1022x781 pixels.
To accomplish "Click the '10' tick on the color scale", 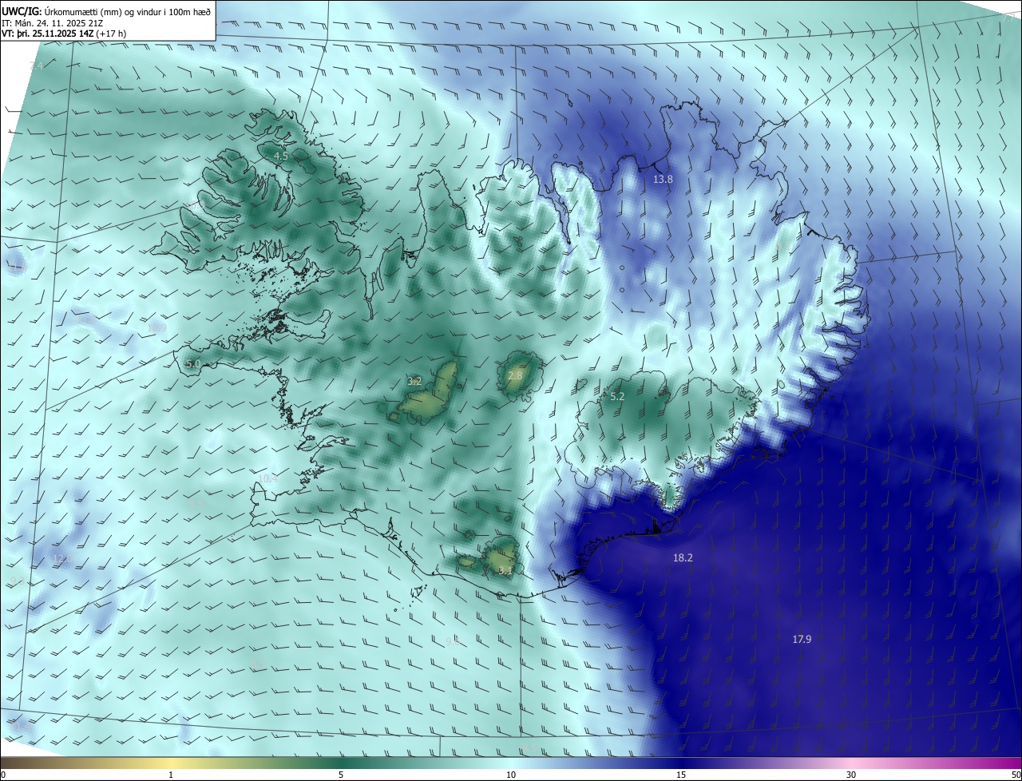I will point(511,775).
